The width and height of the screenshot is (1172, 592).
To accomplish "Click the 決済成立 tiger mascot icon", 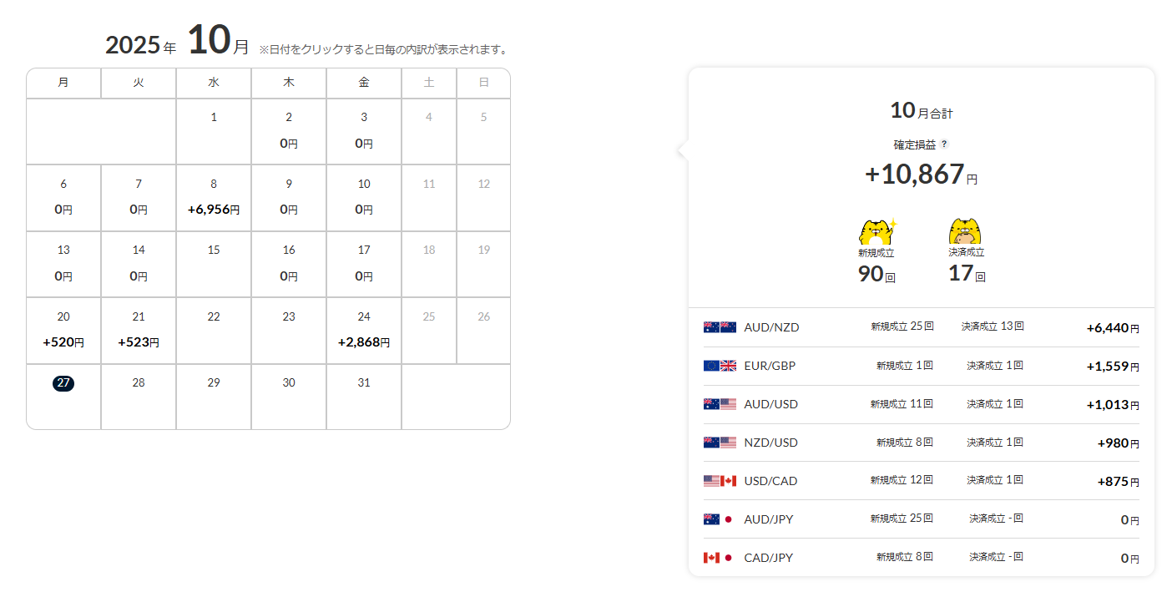I will tap(965, 231).
